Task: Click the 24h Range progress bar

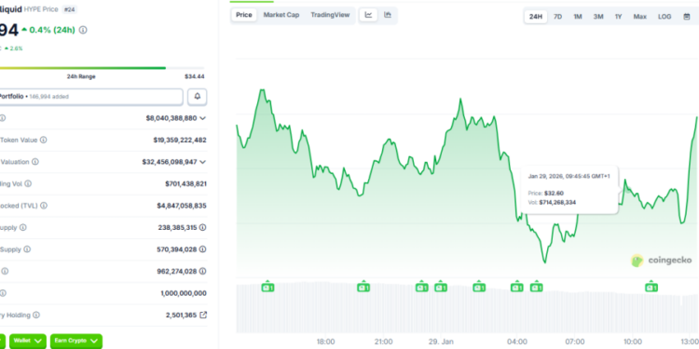Action: (103, 68)
